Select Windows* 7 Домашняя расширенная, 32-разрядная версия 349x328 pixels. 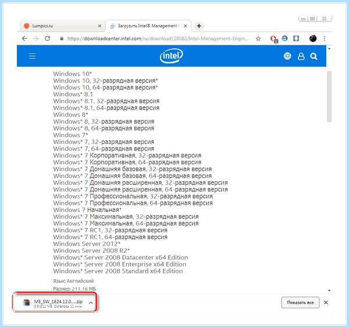click(x=140, y=182)
